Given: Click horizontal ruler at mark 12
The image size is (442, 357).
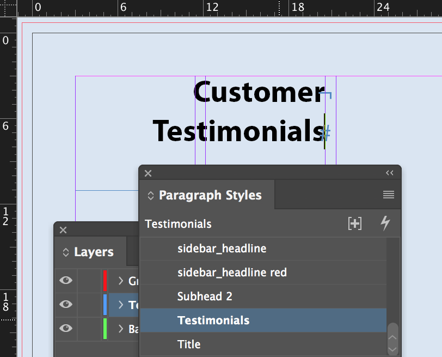Looking at the screenshot, I should [212, 7].
